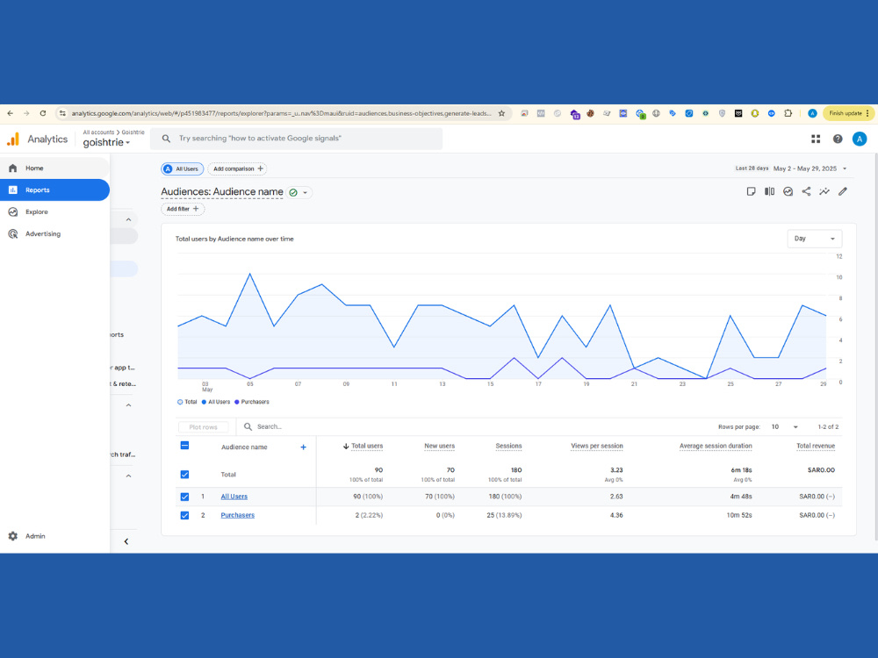Toggle the Total row checkbox
Image resolution: width=878 pixels, height=658 pixels.
pyautogui.click(x=184, y=475)
